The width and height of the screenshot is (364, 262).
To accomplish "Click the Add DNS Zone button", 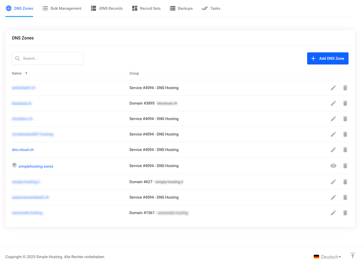I will pos(328,58).
